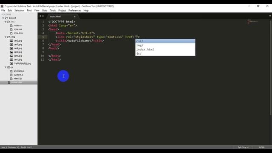
Task: Open animate.js from the sidebar
Action: (19, 71)
